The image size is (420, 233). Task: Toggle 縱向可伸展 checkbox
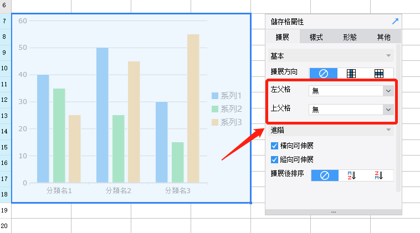click(275, 160)
